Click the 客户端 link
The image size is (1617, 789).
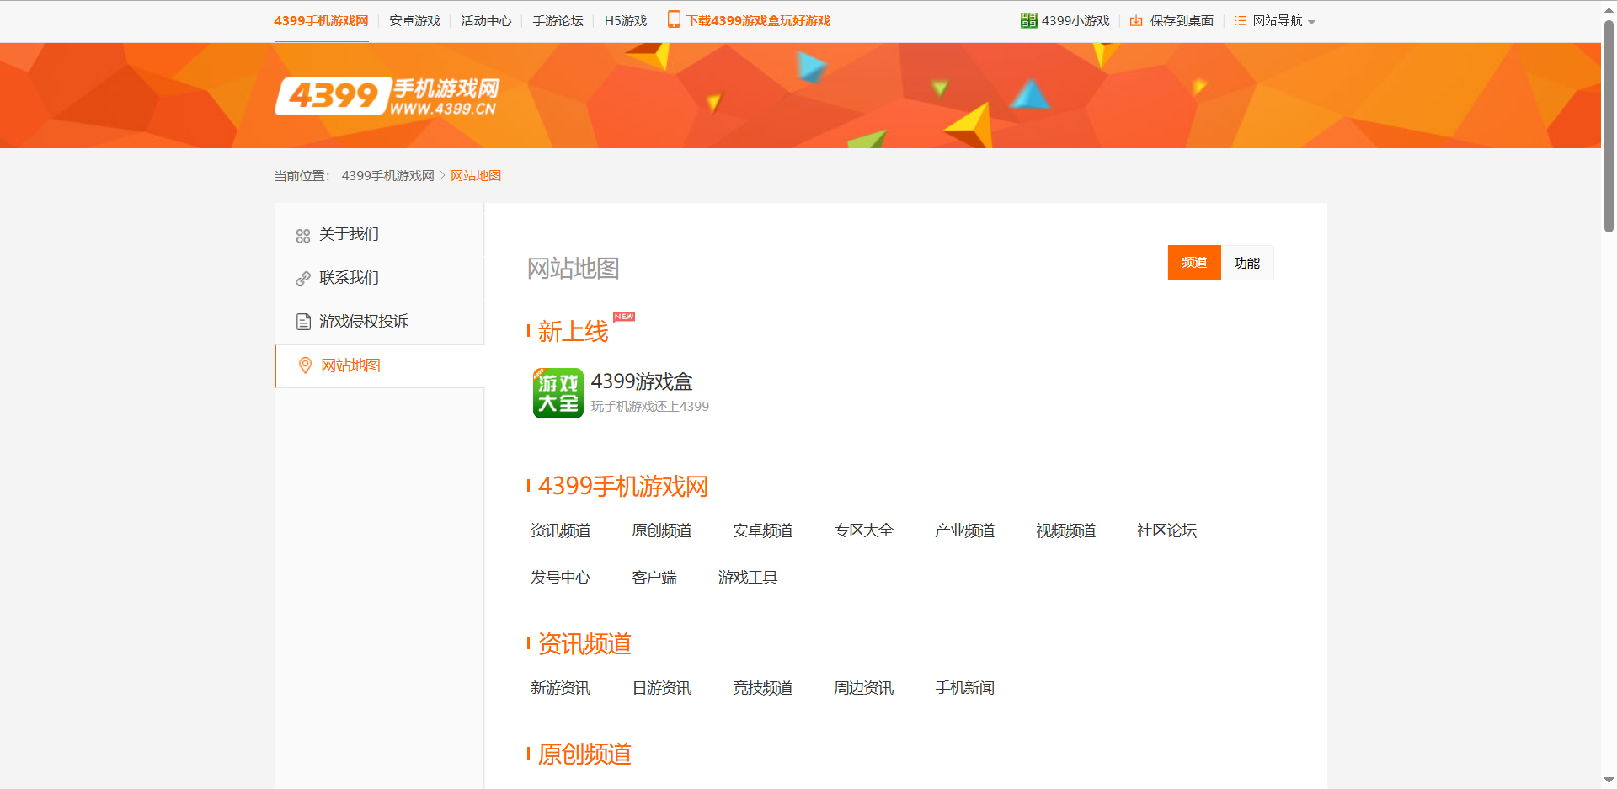[654, 578]
